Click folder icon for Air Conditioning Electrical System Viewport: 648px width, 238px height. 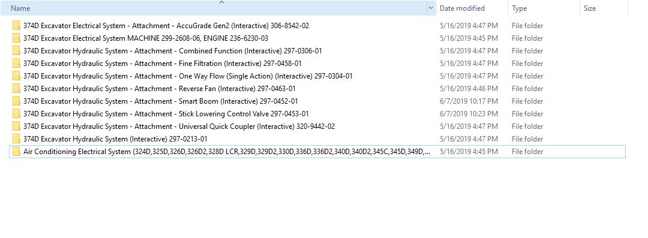pos(17,152)
